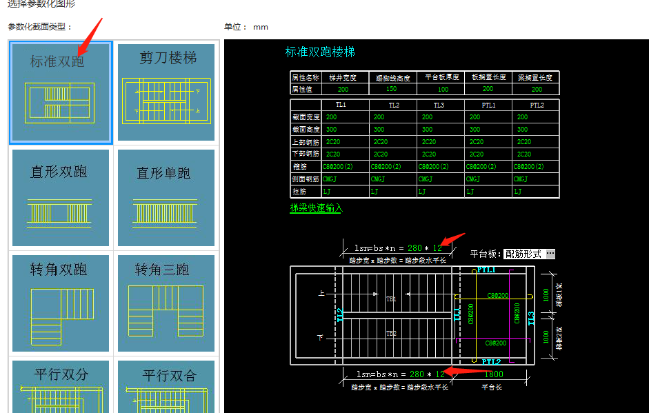Edit TL3 上部钢筋 value 2C20
This screenshot has height=413, width=649.
(429, 142)
